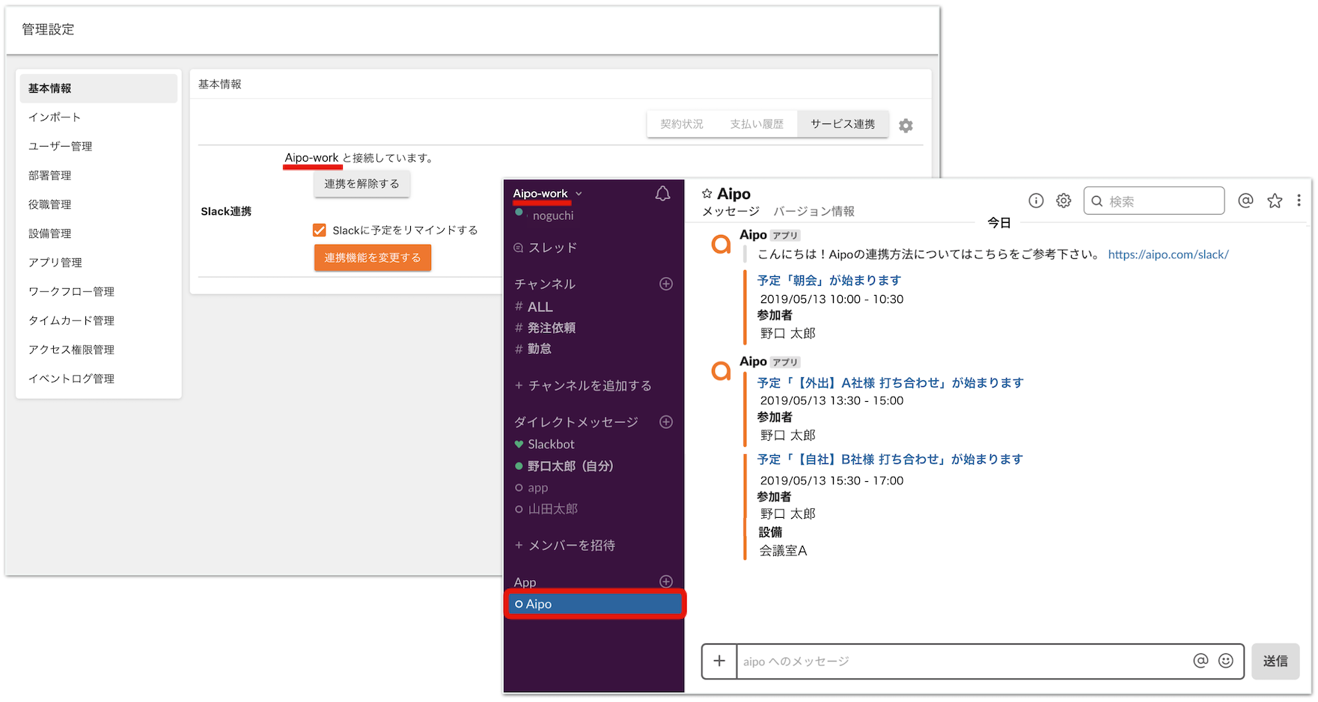Star the Aipo conversation title
Image resolution: width=1318 pixels, height=702 pixels.
(707, 194)
